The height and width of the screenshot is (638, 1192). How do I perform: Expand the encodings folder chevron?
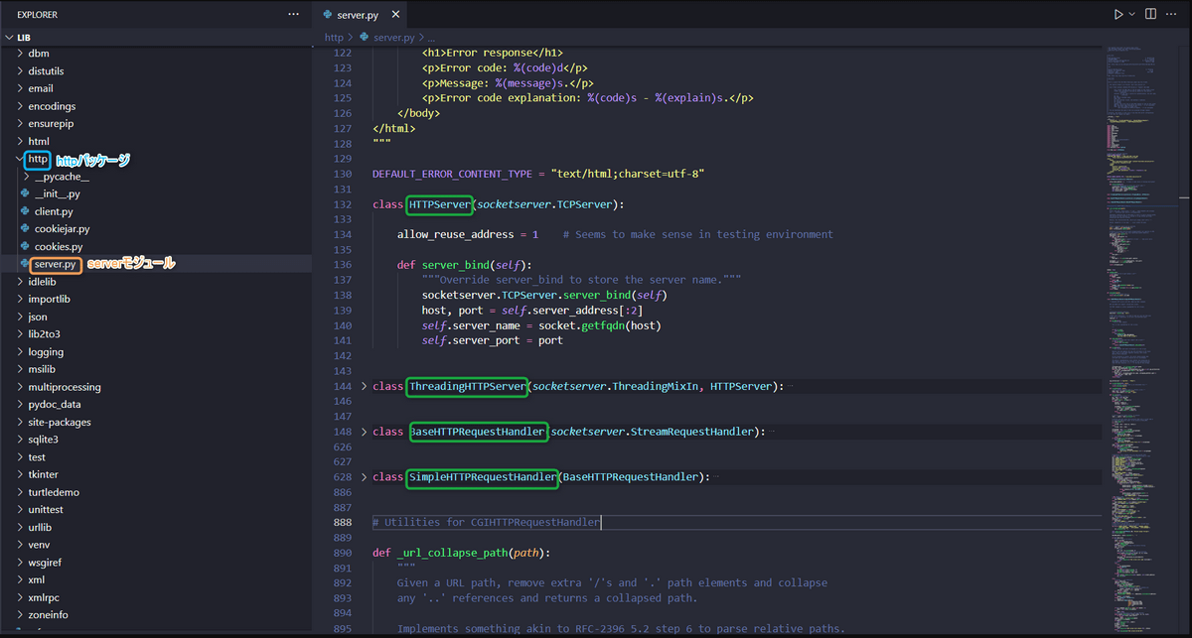coord(21,106)
